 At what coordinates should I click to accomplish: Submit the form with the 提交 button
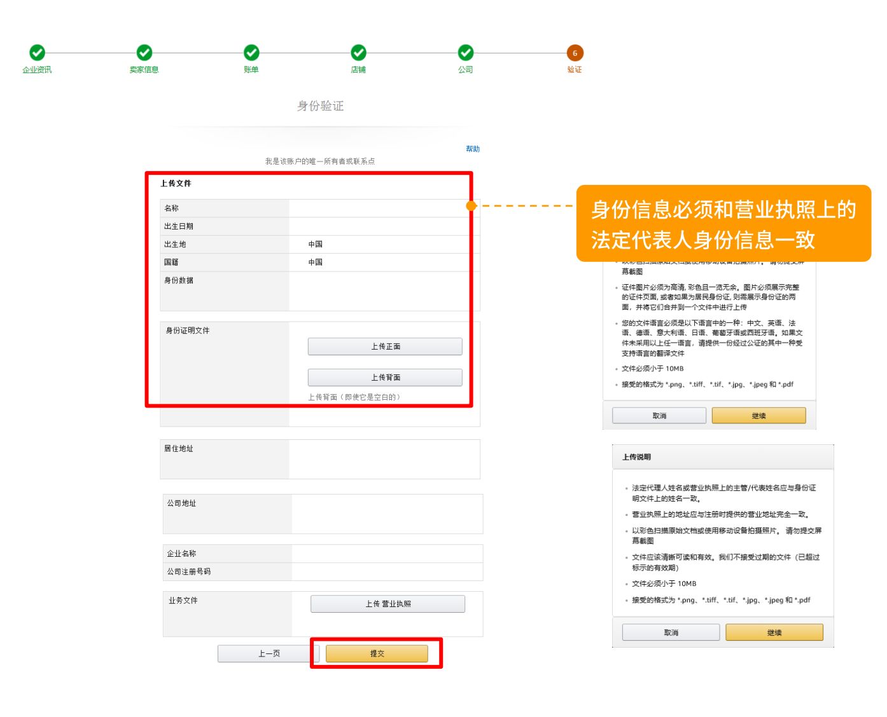pyautogui.click(x=377, y=653)
